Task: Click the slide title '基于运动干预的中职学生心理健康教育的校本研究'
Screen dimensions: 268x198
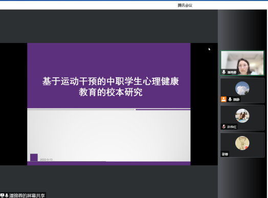Action: [x=110, y=86]
